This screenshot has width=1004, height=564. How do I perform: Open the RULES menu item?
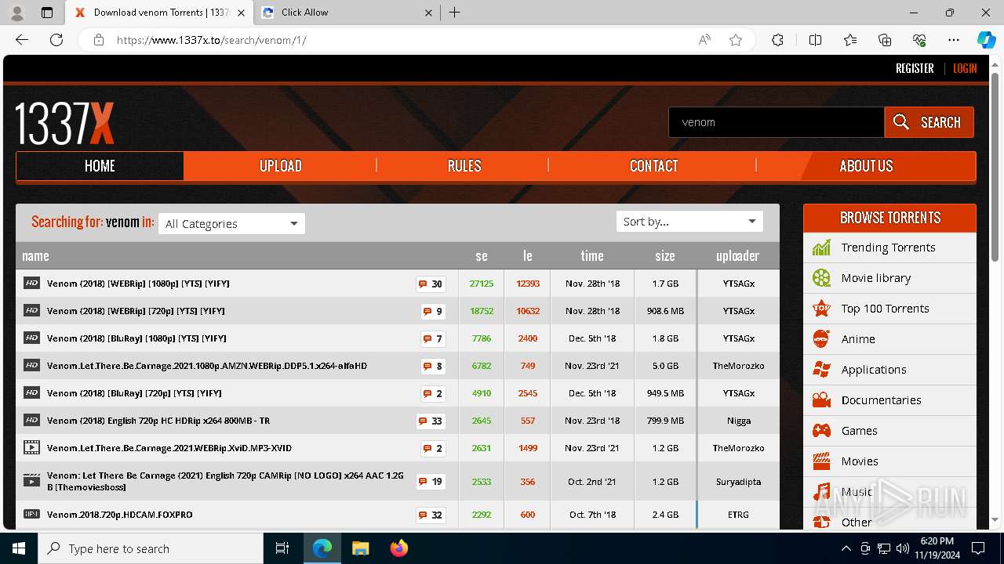click(464, 166)
